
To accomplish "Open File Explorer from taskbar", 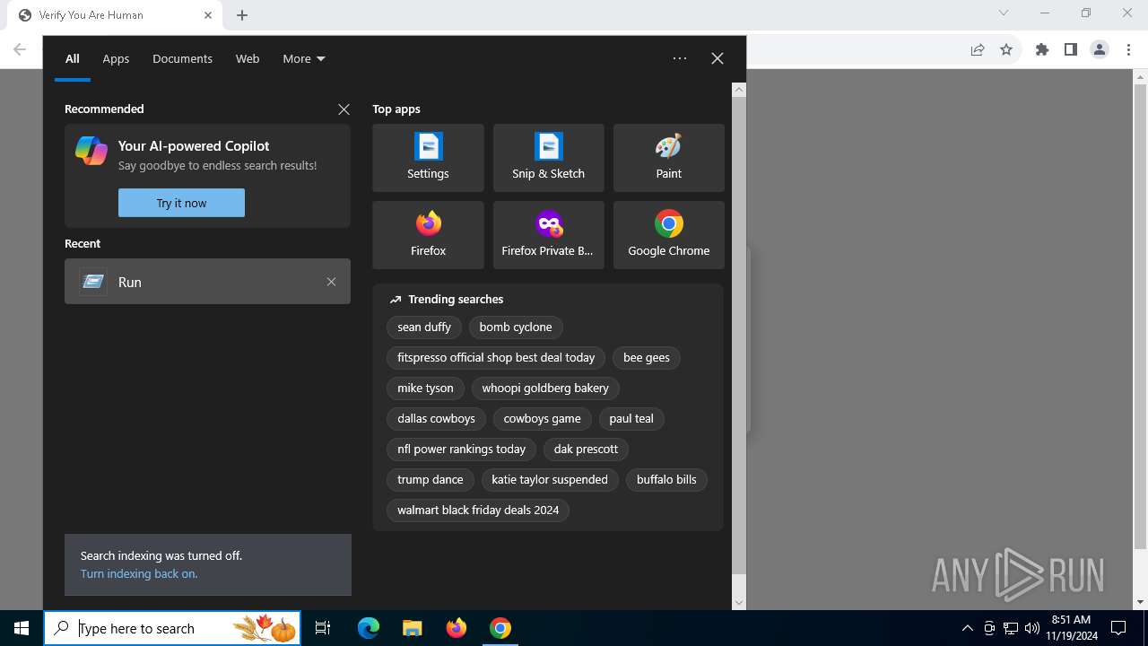I will pos(412,628).
